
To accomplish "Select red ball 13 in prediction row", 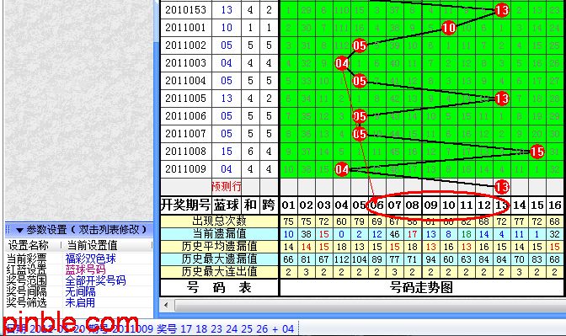I will [x=501, y=187].
